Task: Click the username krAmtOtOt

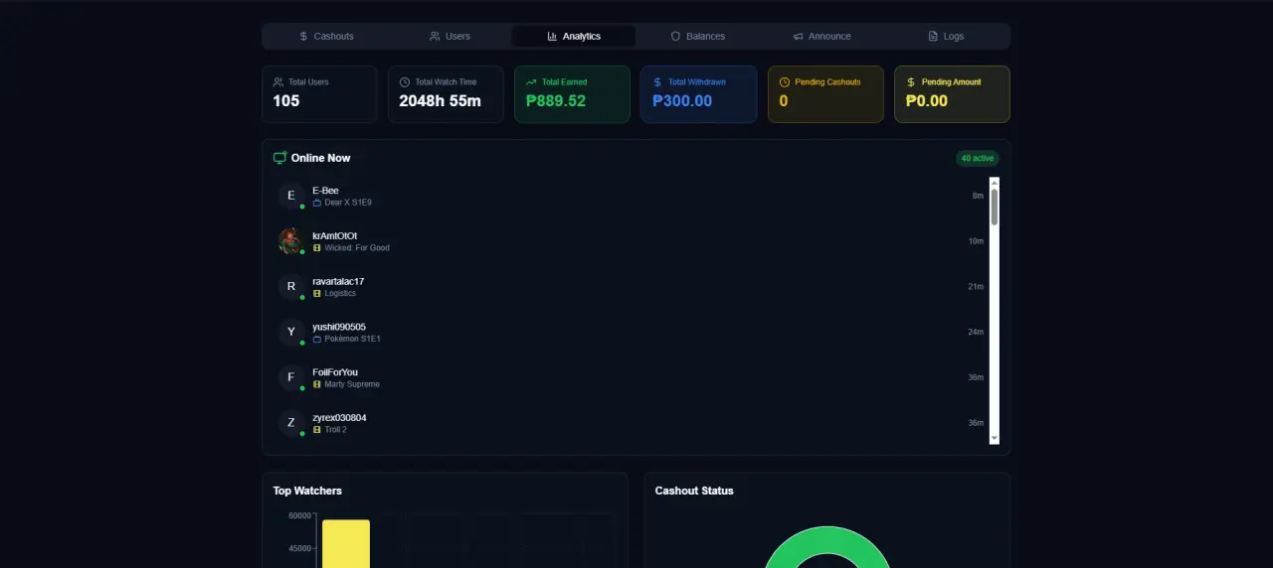Action: tap(335, 236)
